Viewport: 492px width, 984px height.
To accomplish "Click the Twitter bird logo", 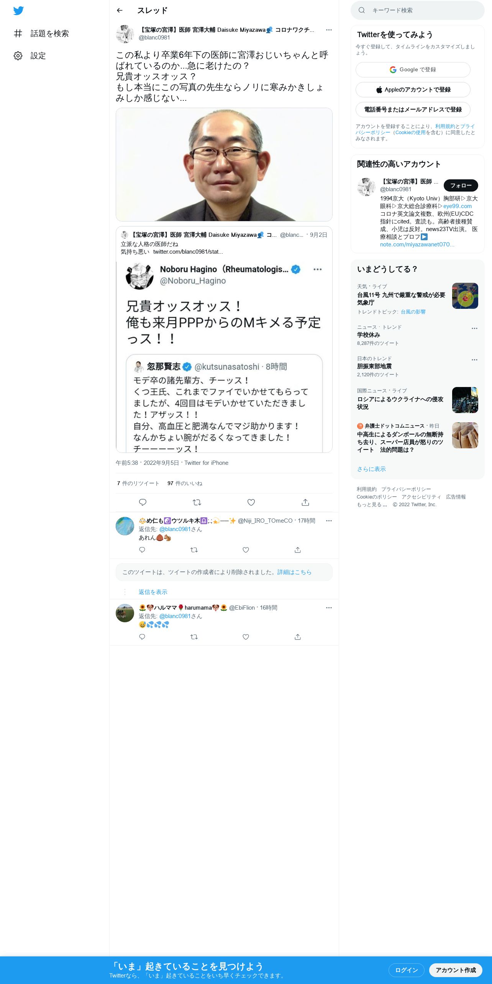I will tap(18, 11).
